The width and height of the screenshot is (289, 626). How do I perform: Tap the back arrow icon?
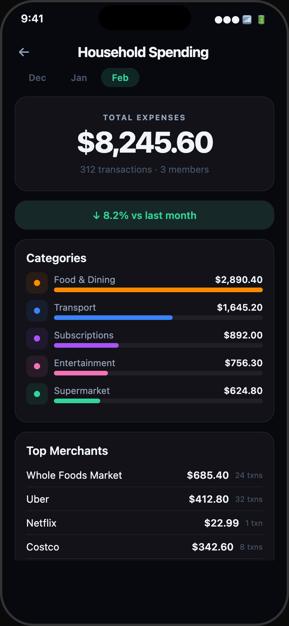(24, 52)
